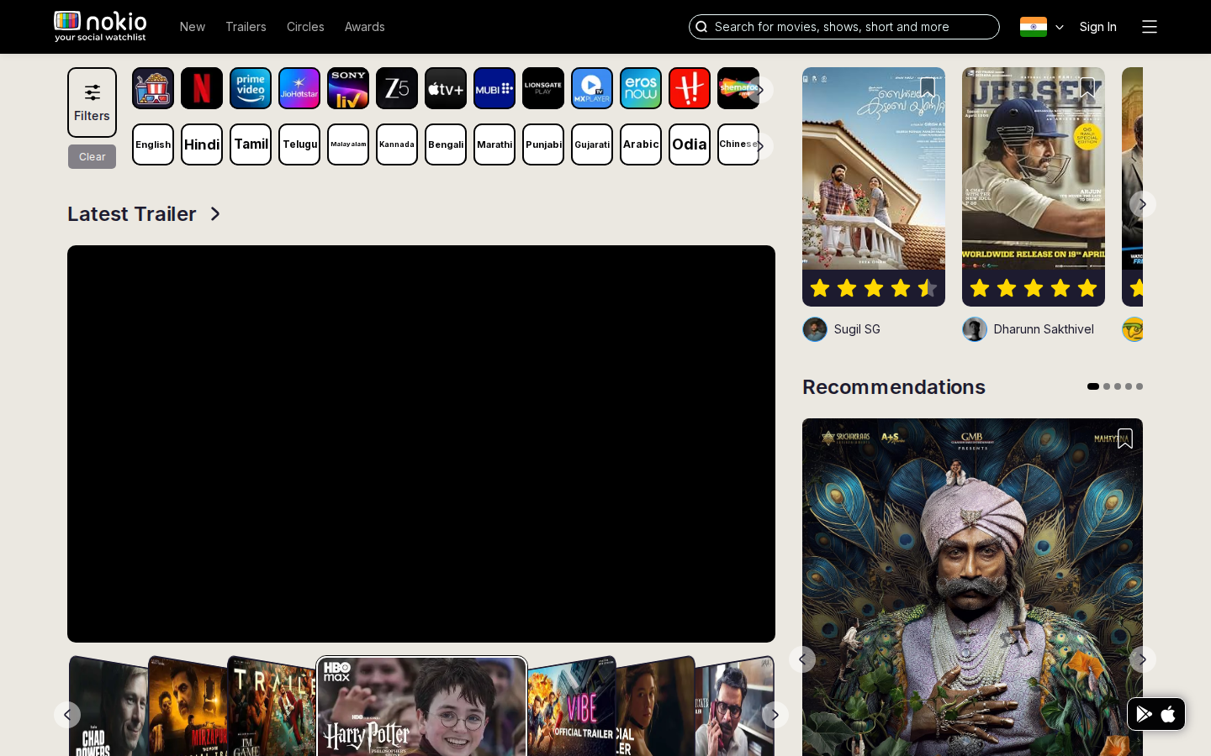Click the Sign In link
1211x756 pixels.
click(x=1098, y=27)
